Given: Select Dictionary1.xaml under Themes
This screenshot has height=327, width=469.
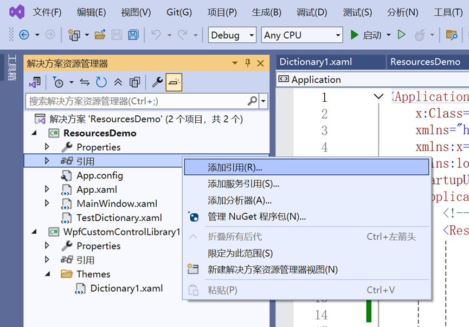Looking at the screenshot, I should pos(126,288).
